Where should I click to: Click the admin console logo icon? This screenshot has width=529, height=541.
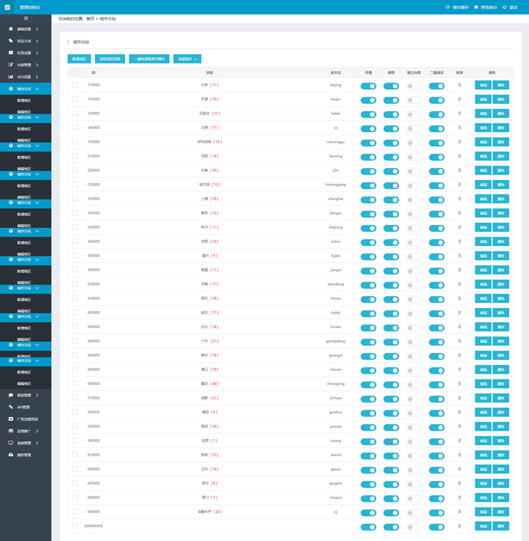(7, 7)
